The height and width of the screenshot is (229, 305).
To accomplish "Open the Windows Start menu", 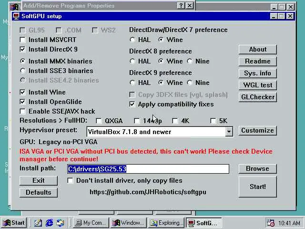I will [14, 223].
